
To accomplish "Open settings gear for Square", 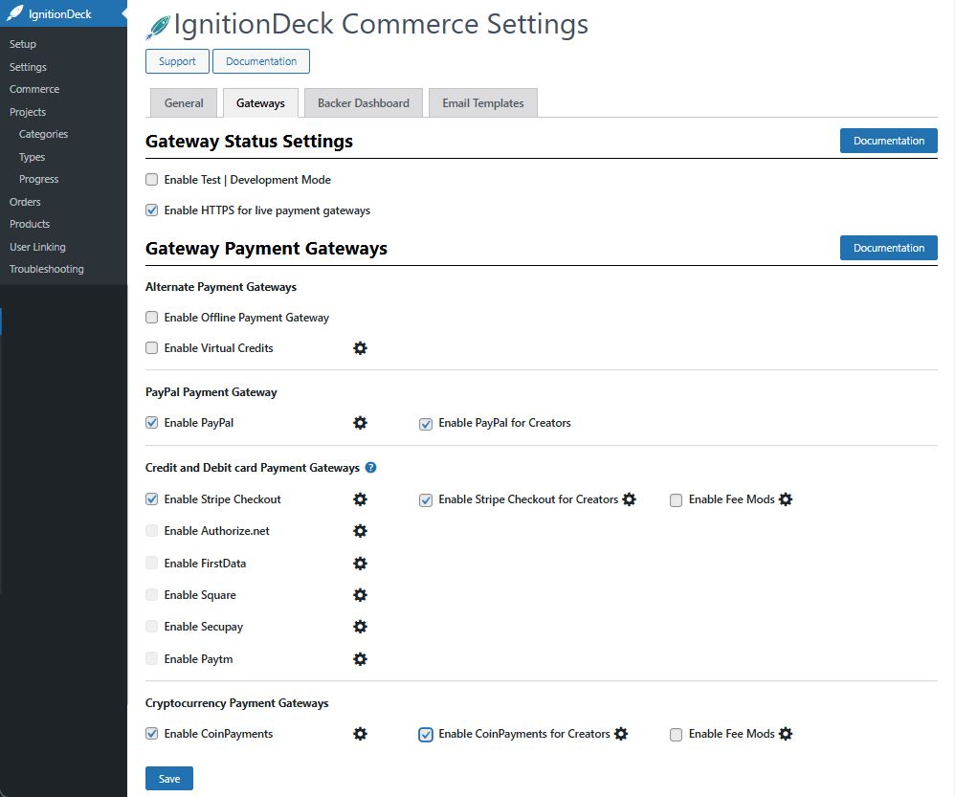I will tap(360, 595).
